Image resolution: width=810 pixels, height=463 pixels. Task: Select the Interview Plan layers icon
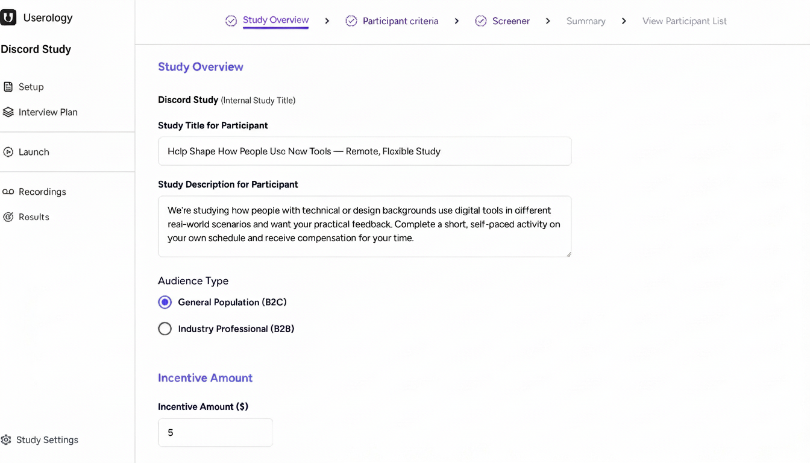coord(8,112)
